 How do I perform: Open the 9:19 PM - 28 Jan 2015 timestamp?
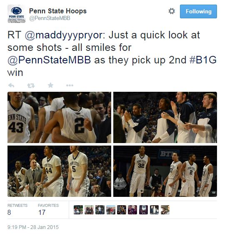click(x=33, y=227)
